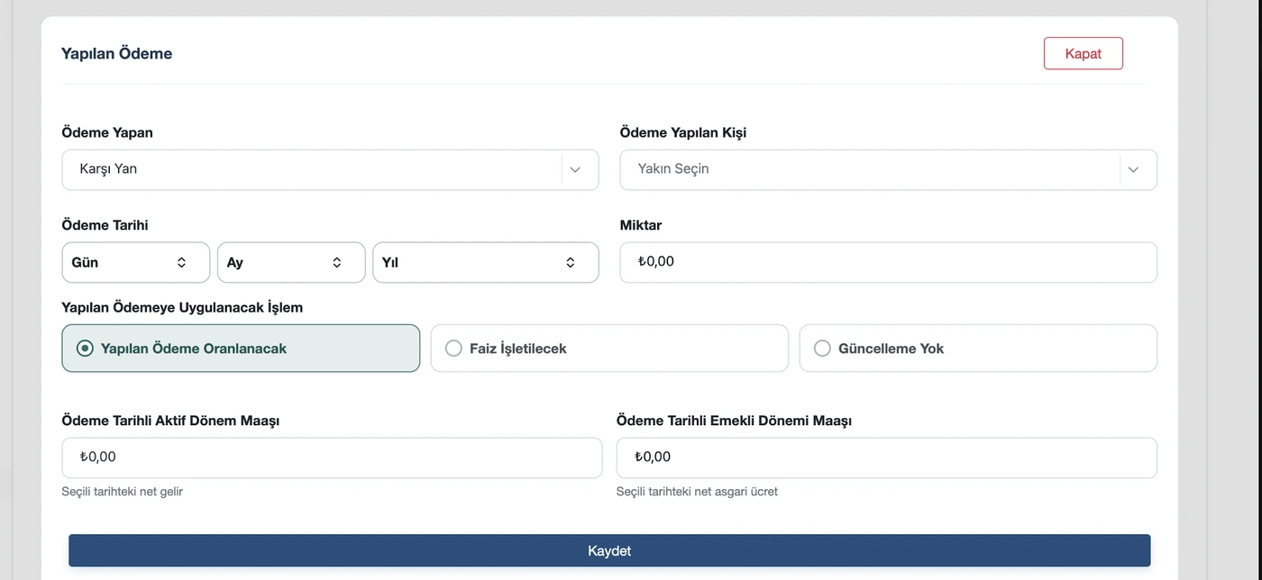Click the Ödeme Yapan label
Screen dimensions: 1262x580
click(107, 132)
